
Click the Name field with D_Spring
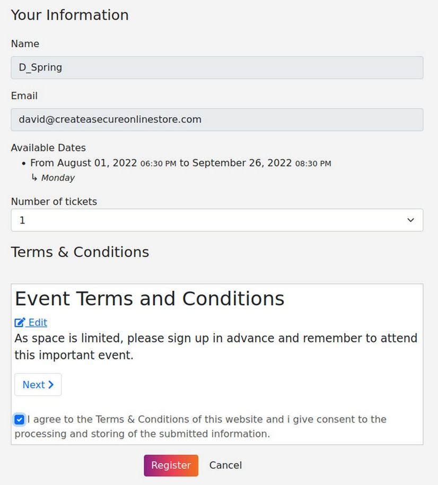pos(217,68)
